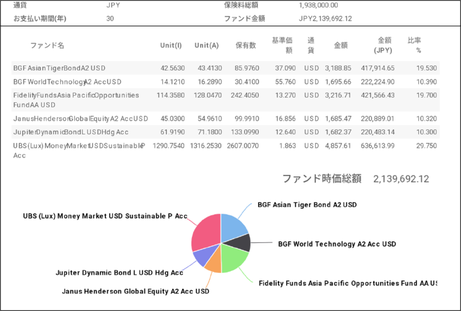
Task: Click the 基準価額 column header
Action: 282,46
